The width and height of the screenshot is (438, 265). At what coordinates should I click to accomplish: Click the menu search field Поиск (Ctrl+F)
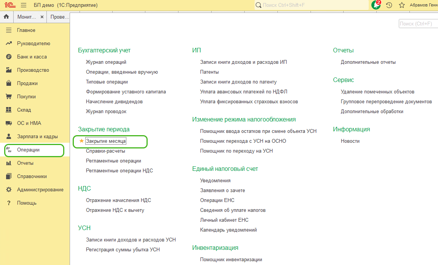pos(418,24)
